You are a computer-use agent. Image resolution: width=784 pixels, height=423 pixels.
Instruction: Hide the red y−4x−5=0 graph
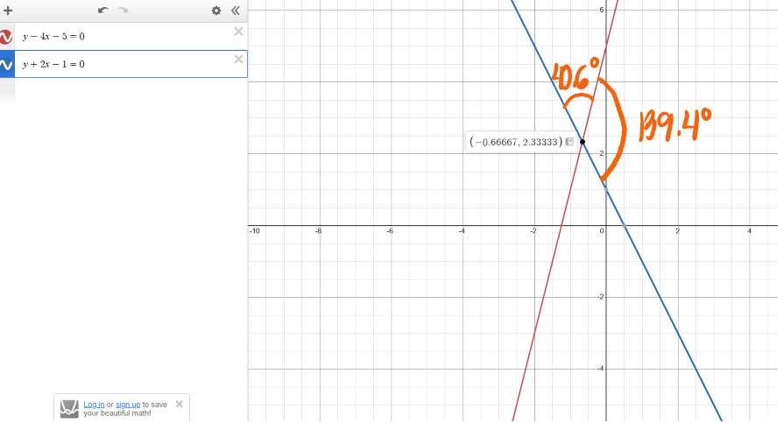[x=7, y=37]
